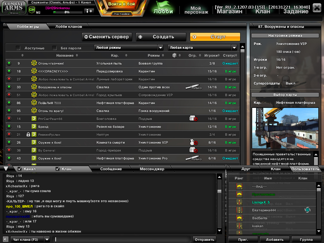
Task: Close the game with X button
Action: (317, 8)
